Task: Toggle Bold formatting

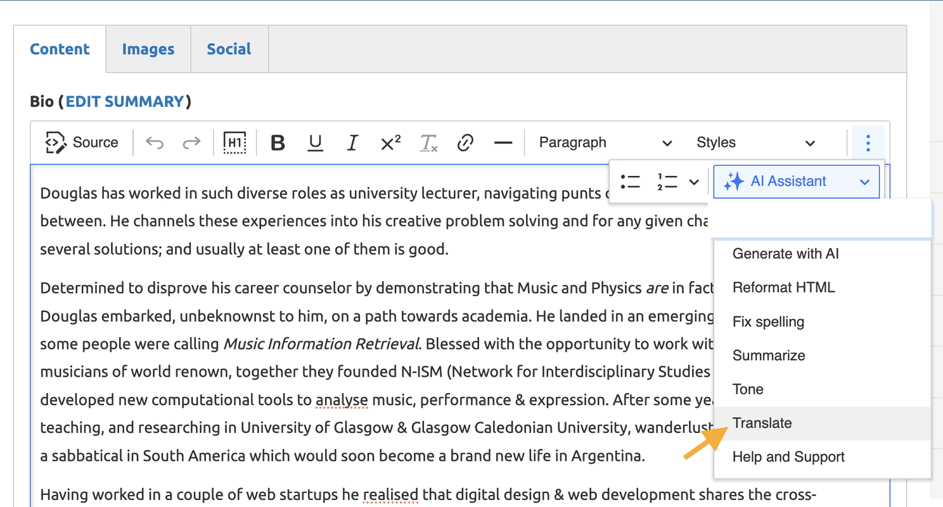Action: [278, 142]
